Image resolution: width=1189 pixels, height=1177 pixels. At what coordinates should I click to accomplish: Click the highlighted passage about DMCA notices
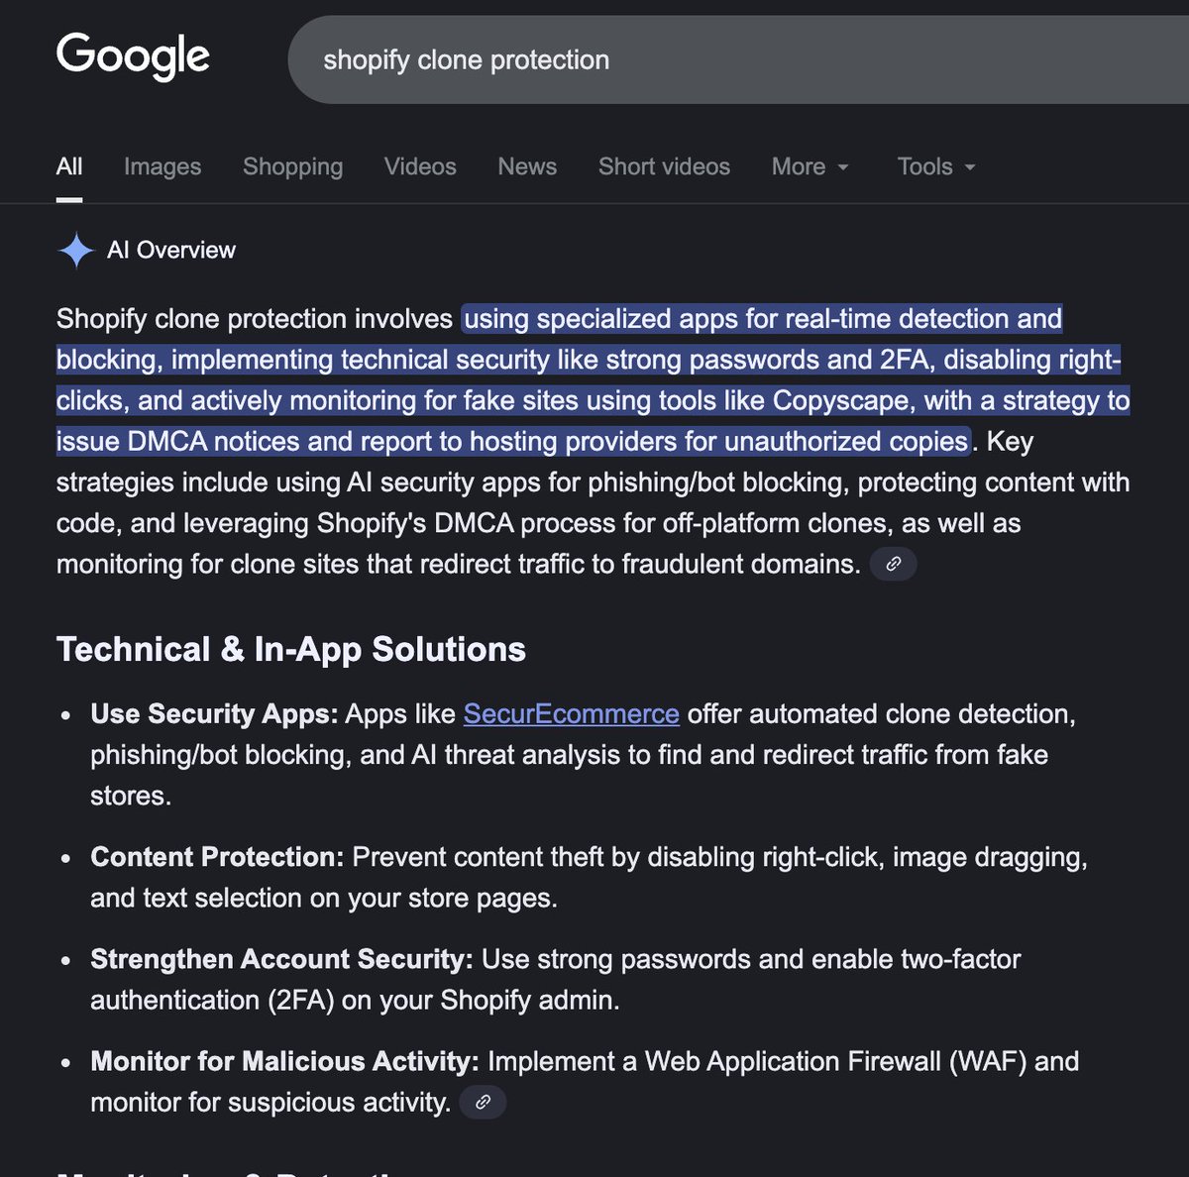[593, 379]
